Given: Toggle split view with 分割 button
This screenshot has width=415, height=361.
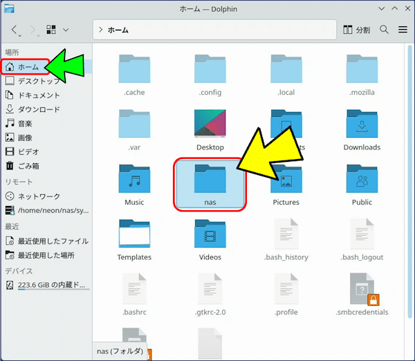Looking at the screenshot, I should coord(356,30).
